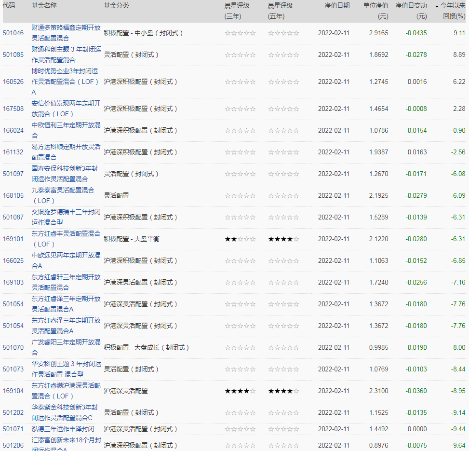469x451 pixels.
Task: Open 泓德三年运作丰泽封闭 fund
Action: point(63,429)
